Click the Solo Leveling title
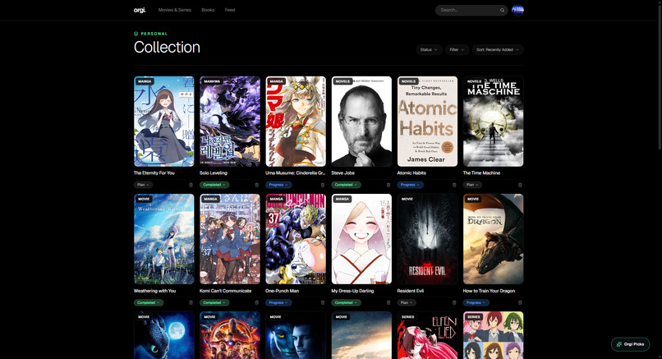Image resolution: width=662 pixels, height=359 pixels. click(x=214, y=173)
